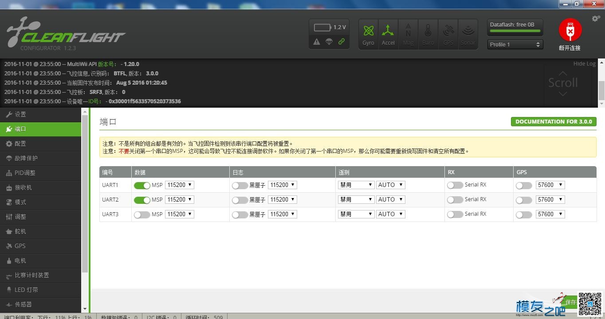This screenshot has width=605, height=319.
Task: Click the Baro sensor icon
Action: (x=428, y=34)
